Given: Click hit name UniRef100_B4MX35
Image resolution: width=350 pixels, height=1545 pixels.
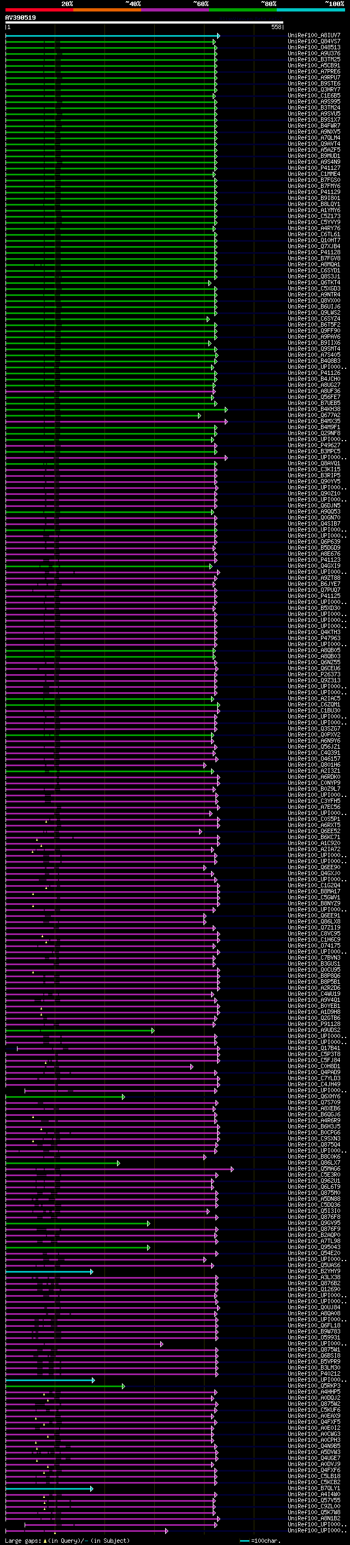Looking at the screenshot, I should coord(314,421).
